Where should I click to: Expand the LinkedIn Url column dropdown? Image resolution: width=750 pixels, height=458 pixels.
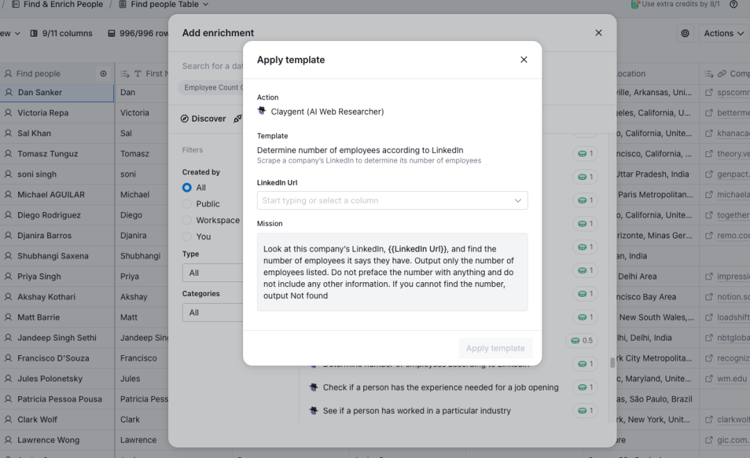(x=517, y=201)
